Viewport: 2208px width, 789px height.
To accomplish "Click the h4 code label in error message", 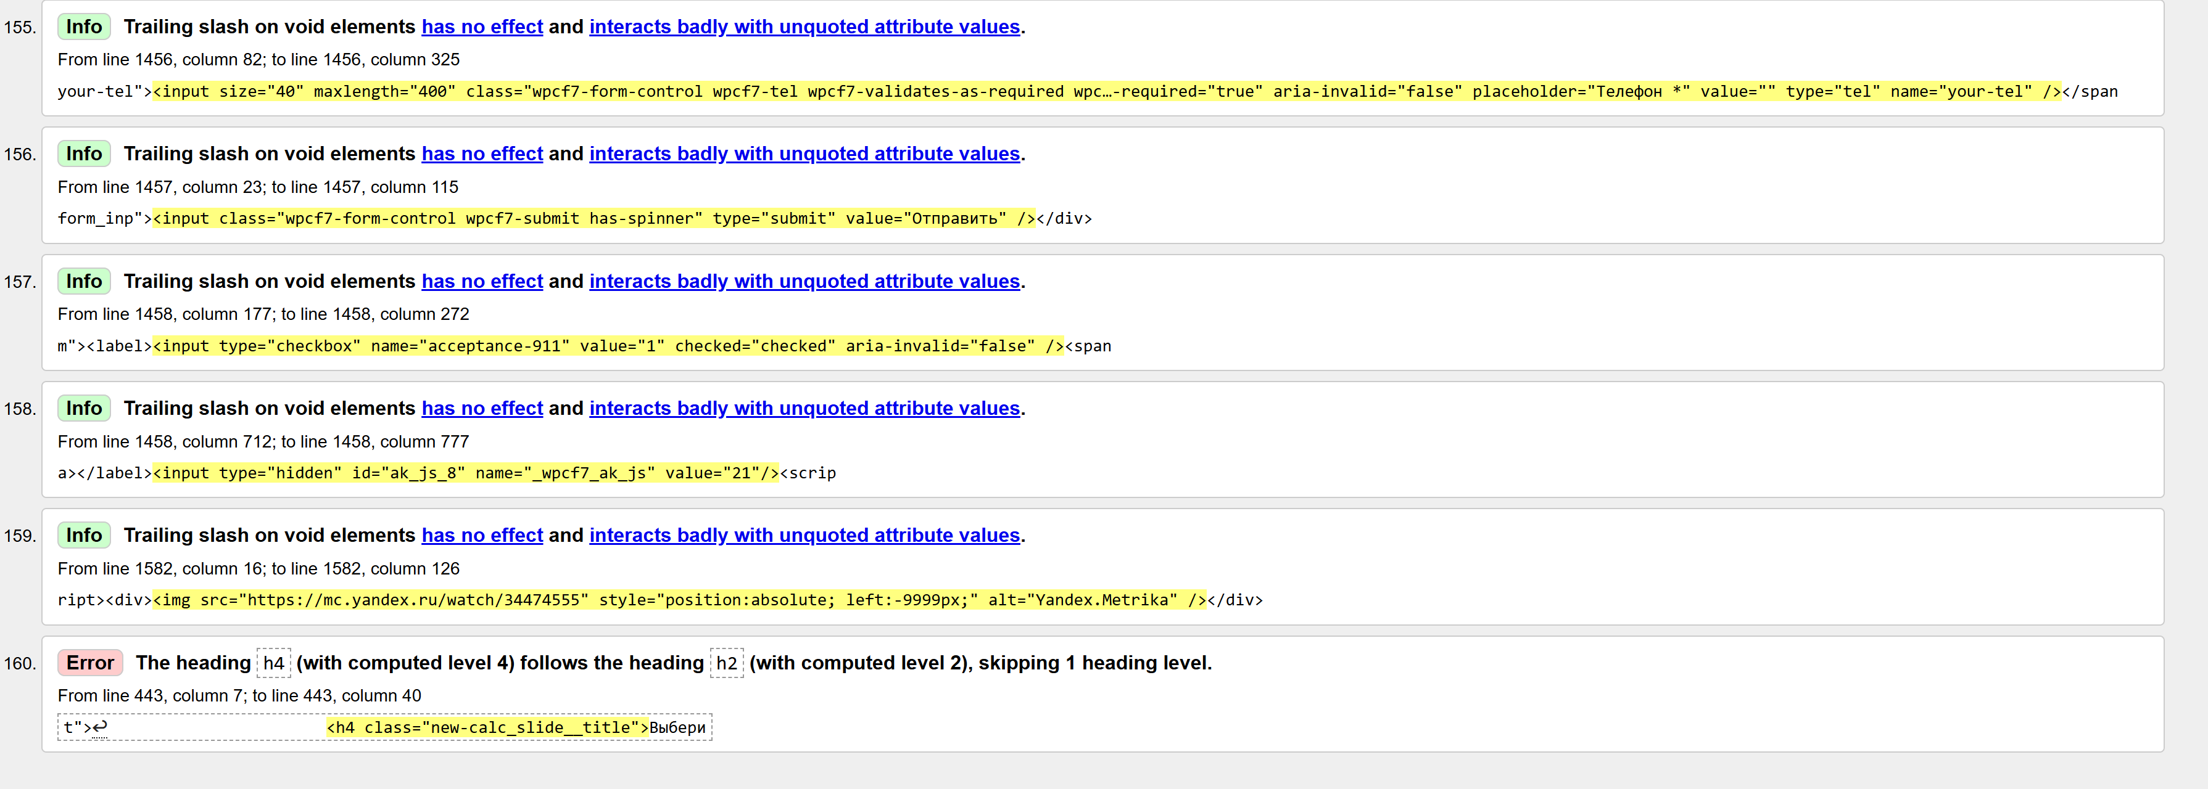I will pos(273,663).
